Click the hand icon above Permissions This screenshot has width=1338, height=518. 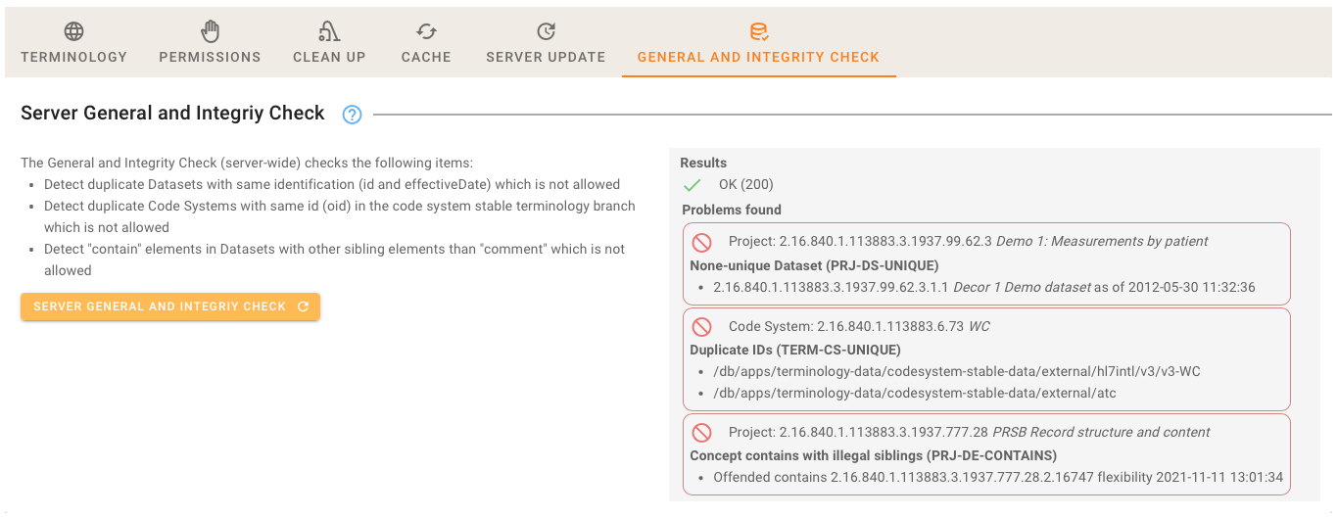point(210,31)
